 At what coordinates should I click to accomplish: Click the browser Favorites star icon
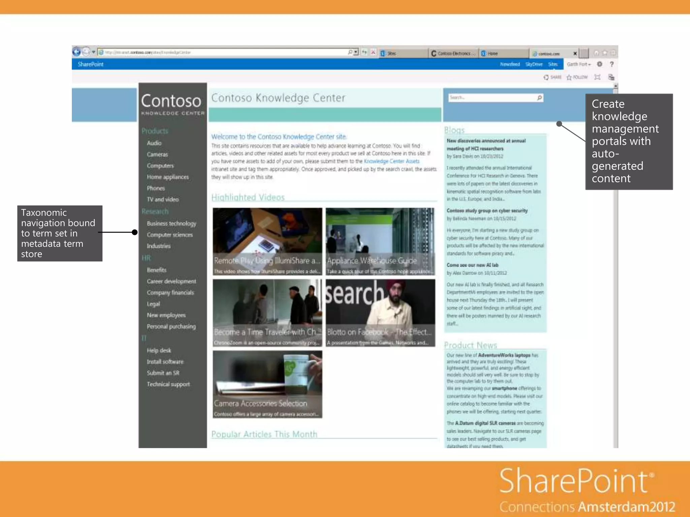[x=605, y=53]
